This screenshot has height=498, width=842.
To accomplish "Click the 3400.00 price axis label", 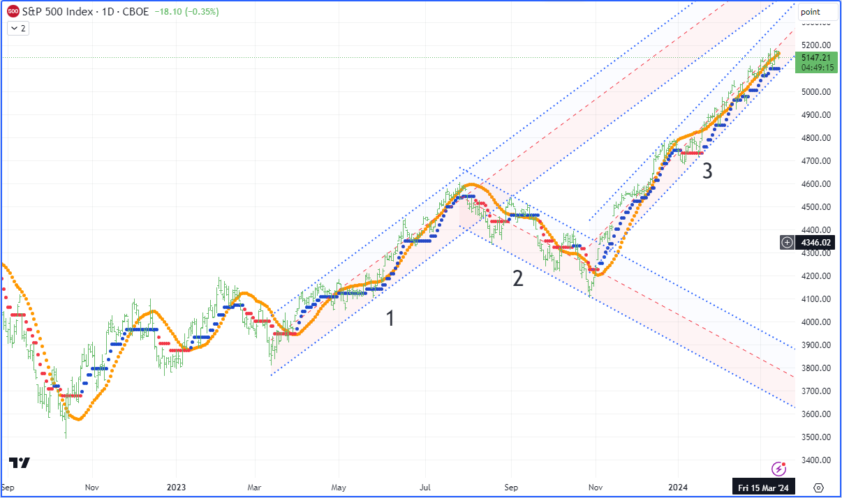I will (816, 460).
